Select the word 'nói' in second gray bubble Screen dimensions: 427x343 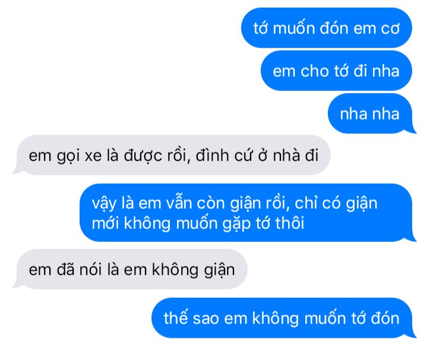click(x=90, y=270)
